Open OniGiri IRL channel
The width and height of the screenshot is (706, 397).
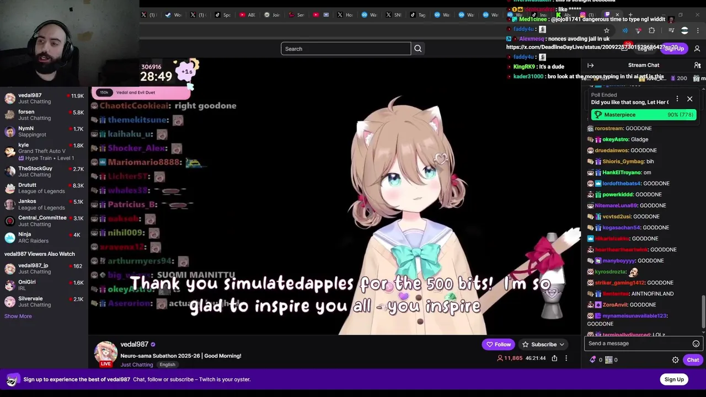coord(44,285)
